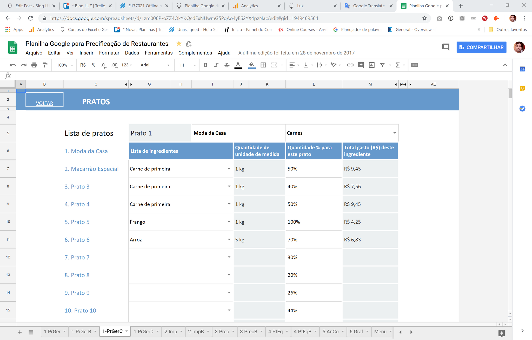Image resolution: width=532 pixels, height=340 pixels.
Task: Open all sheets list
Action: [x=31, y=332]
